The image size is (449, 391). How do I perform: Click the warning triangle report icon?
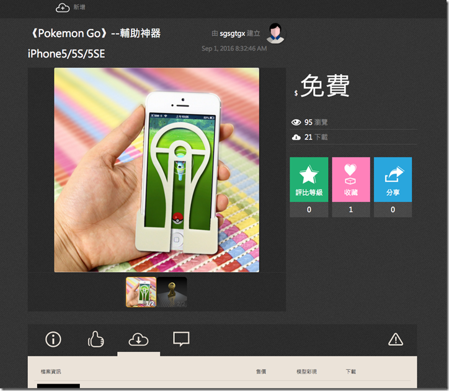[396, 340]
